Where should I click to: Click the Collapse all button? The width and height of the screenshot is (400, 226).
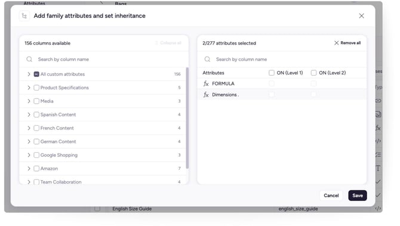point(168,43)
